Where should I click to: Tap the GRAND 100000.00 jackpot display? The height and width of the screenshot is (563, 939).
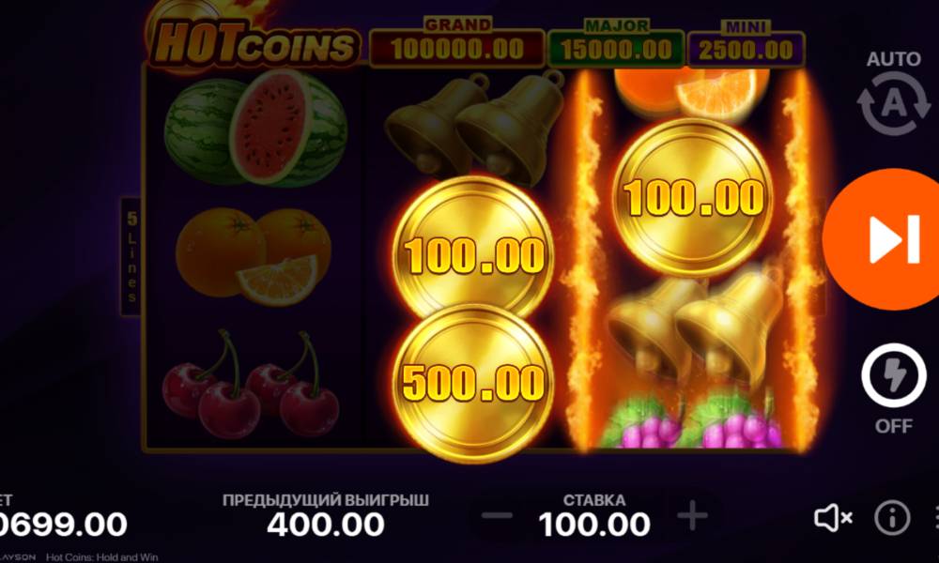(x=457, y=44)
